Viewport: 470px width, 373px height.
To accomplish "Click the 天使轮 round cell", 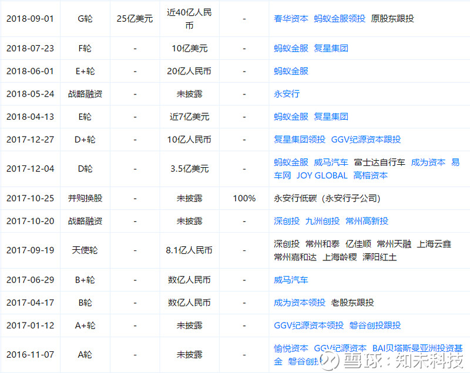I will coord(85,250).
